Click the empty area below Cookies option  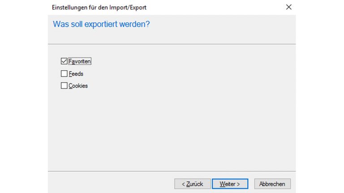point(170,130)
